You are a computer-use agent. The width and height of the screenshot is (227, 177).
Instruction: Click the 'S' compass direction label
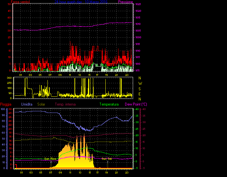tap(139, 89)
